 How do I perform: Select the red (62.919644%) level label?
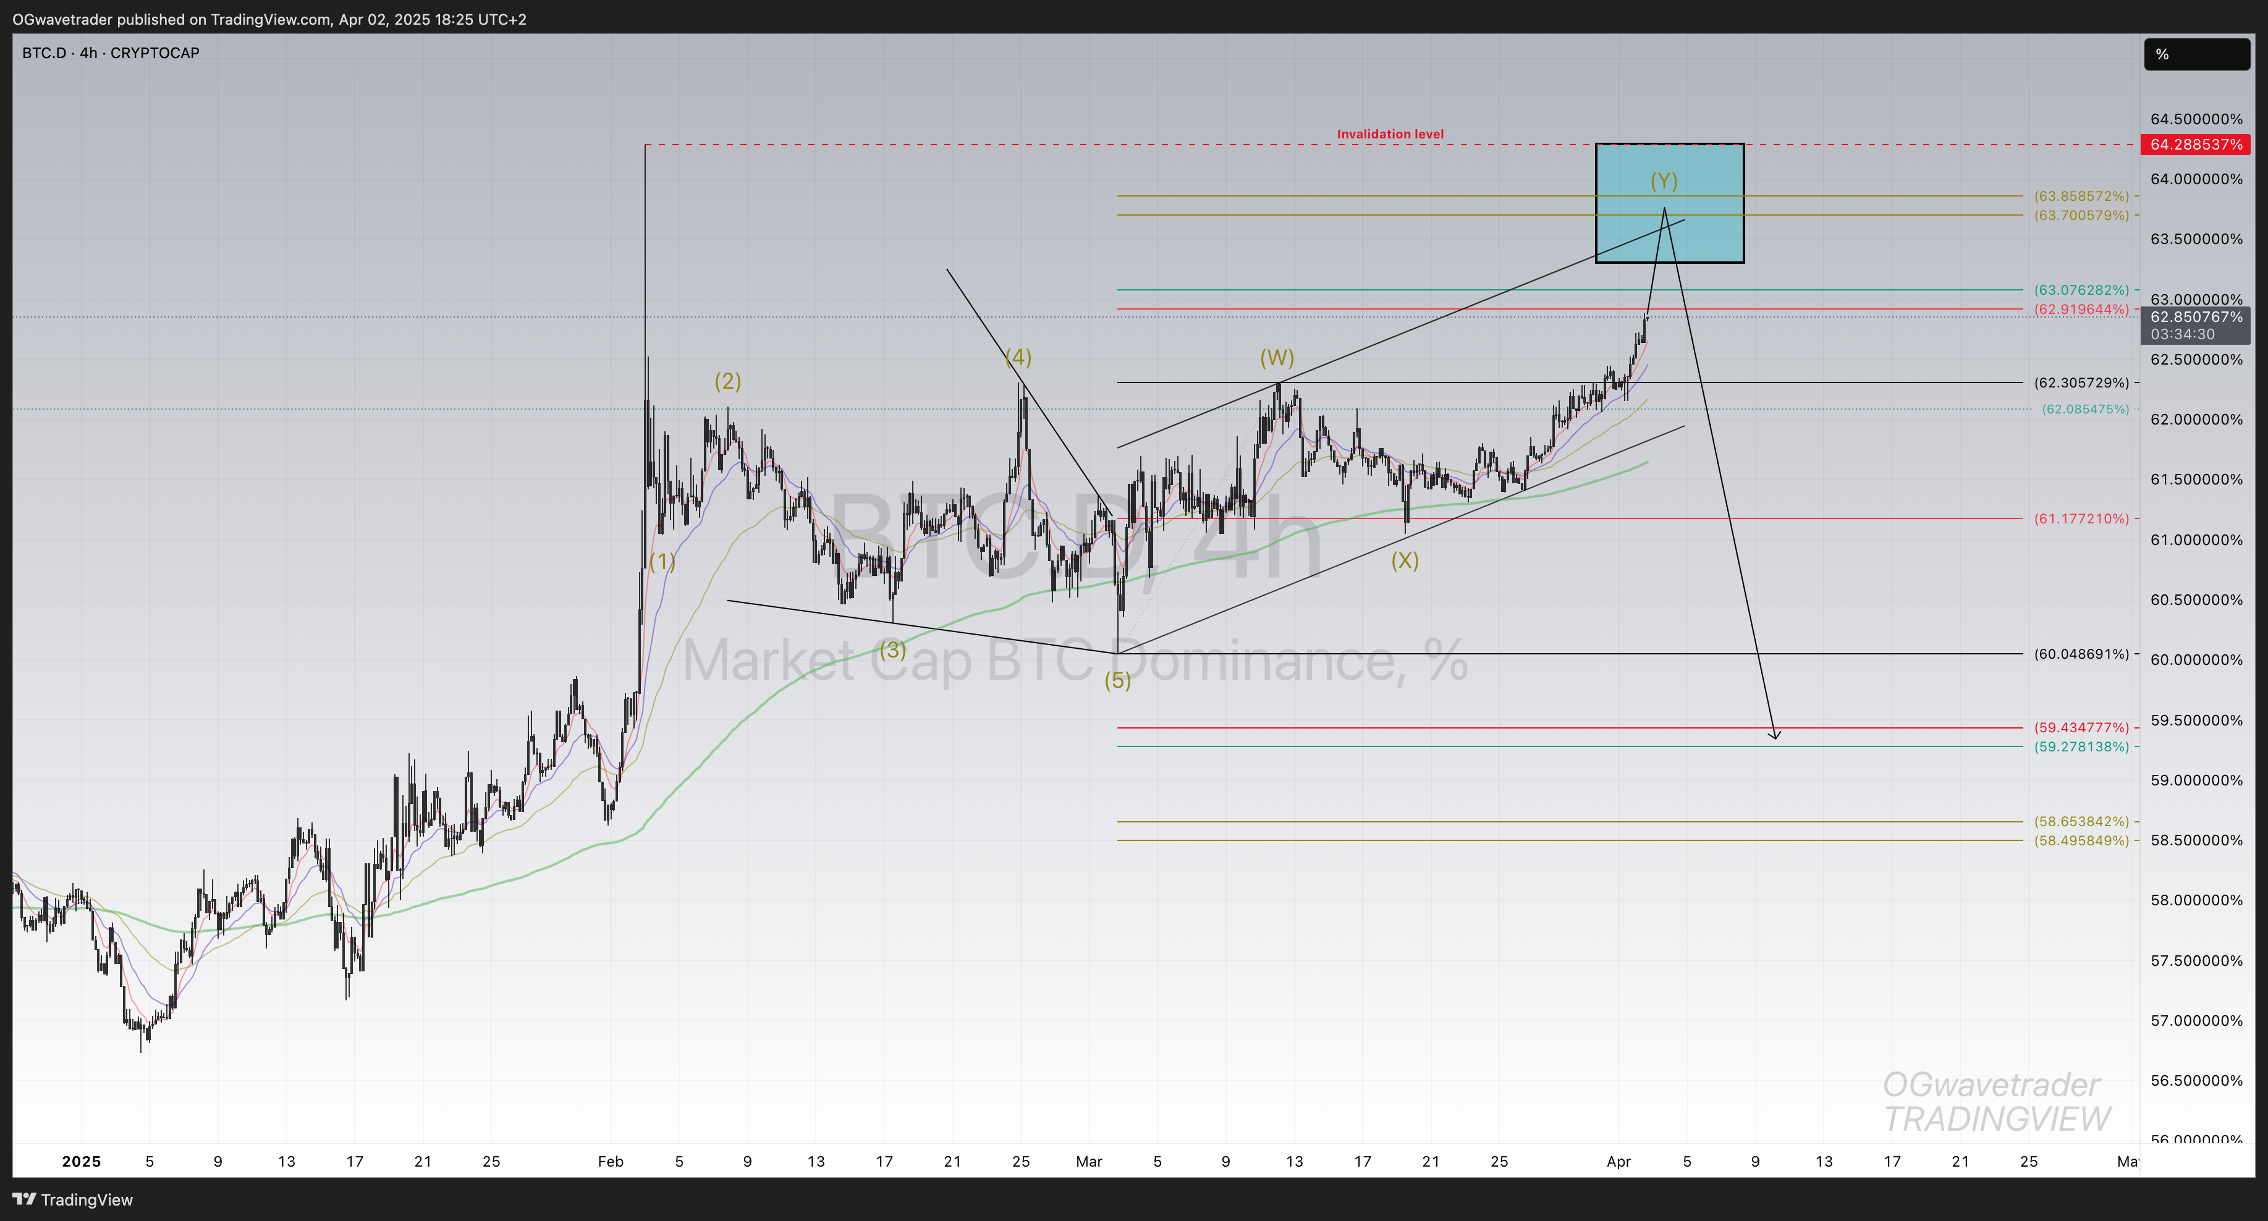[x=2081, y=309]
